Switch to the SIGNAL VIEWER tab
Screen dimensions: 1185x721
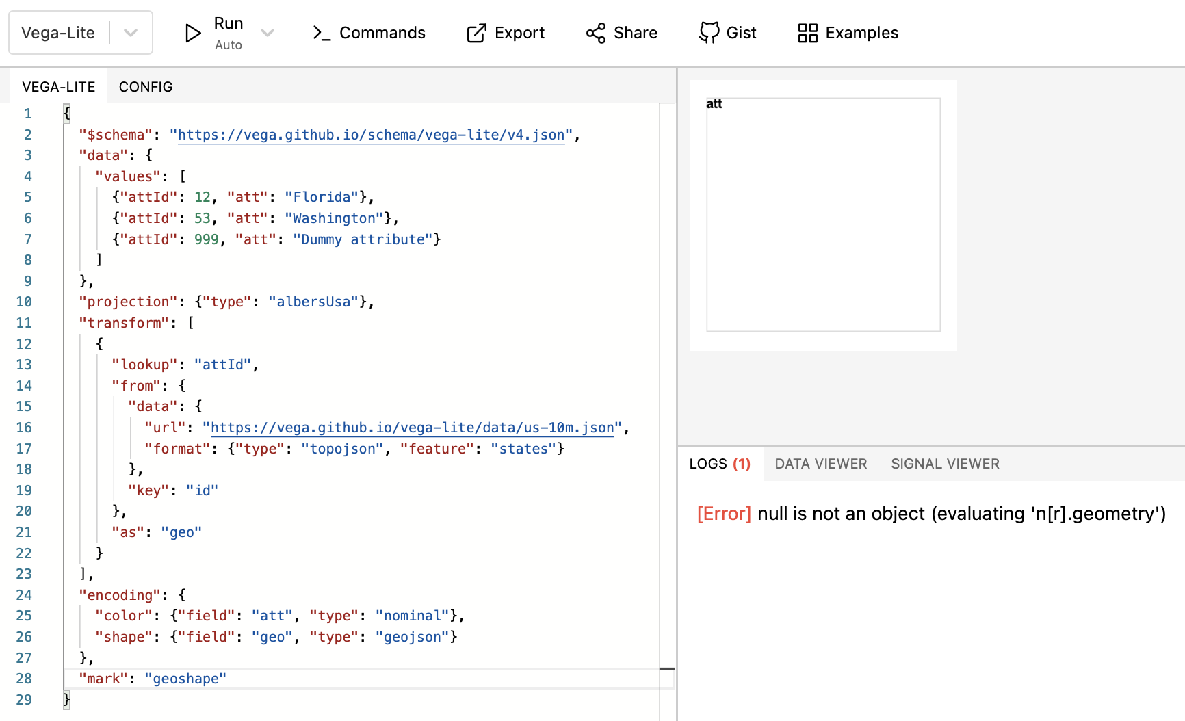pyautogui.click(x=945, y=463)
